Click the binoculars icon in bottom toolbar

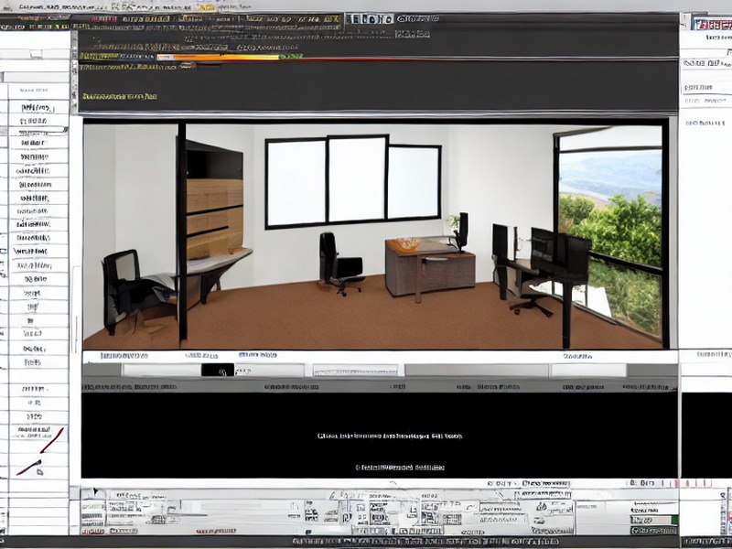tap(542, 506)
